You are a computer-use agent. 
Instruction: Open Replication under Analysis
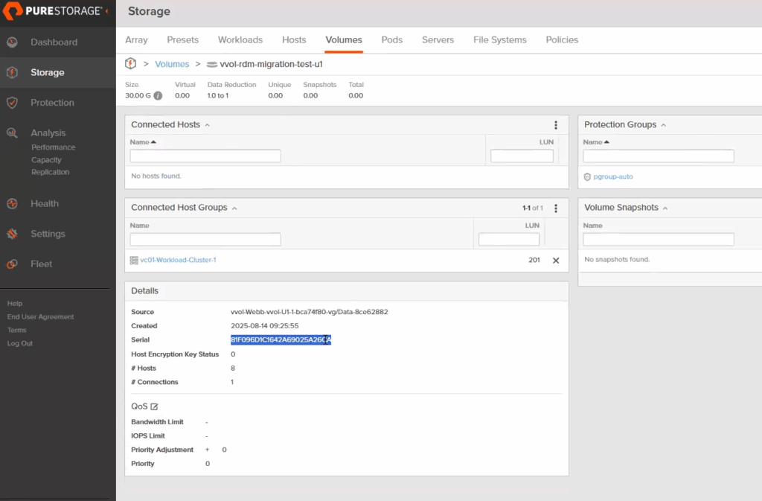[x=51, y=172]
